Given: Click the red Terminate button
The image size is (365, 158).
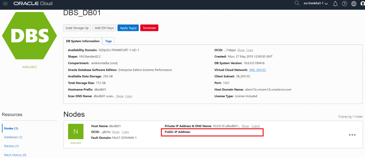Looking at the screenshot, I should pos(149,28).
